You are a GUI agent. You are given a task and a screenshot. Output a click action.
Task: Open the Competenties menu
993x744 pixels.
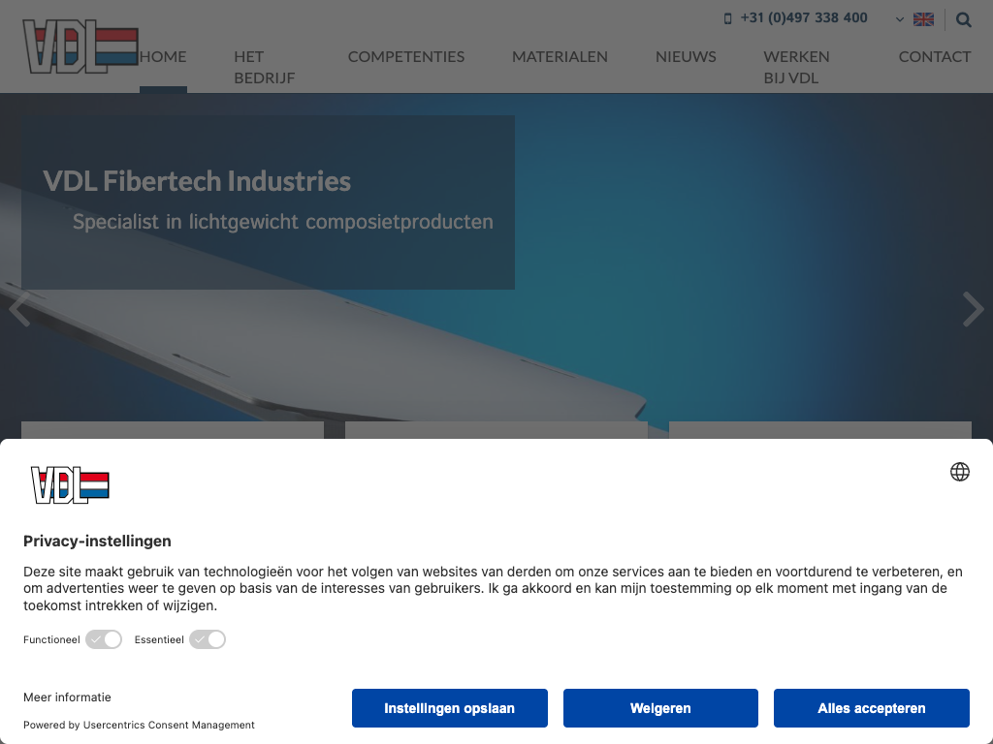tap(405, 56)
